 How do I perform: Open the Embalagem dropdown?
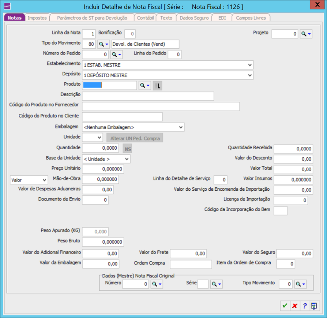click(181, 127)
